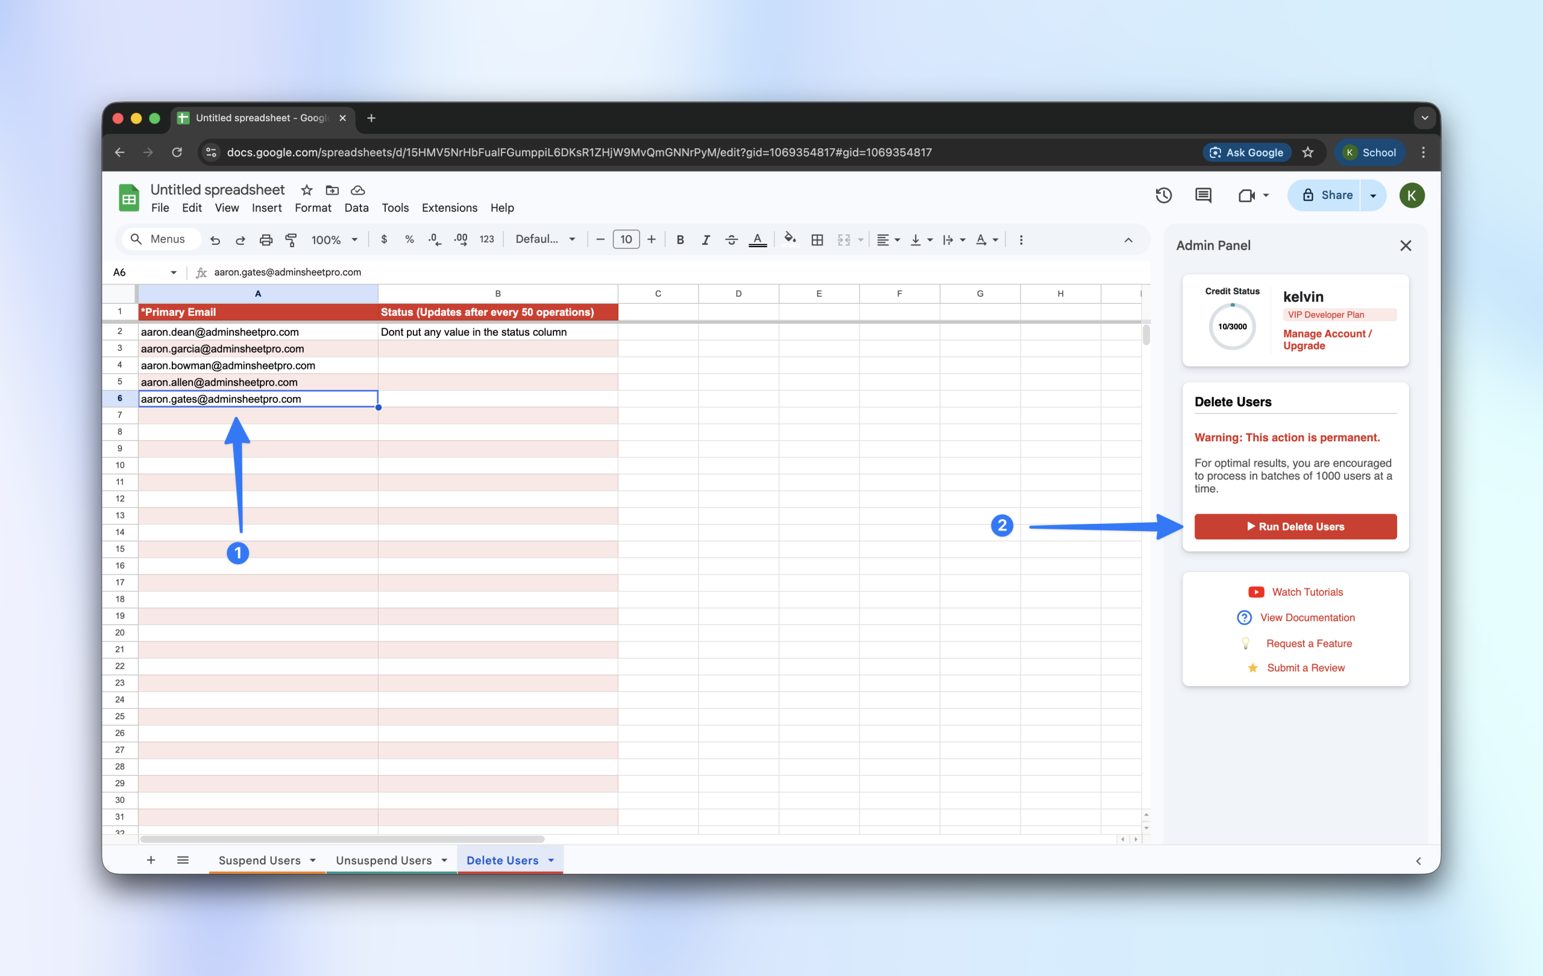This screenshot has width=1543, height=976.
Task: Toggle bold formatting
Action: (x=680, y=240)
